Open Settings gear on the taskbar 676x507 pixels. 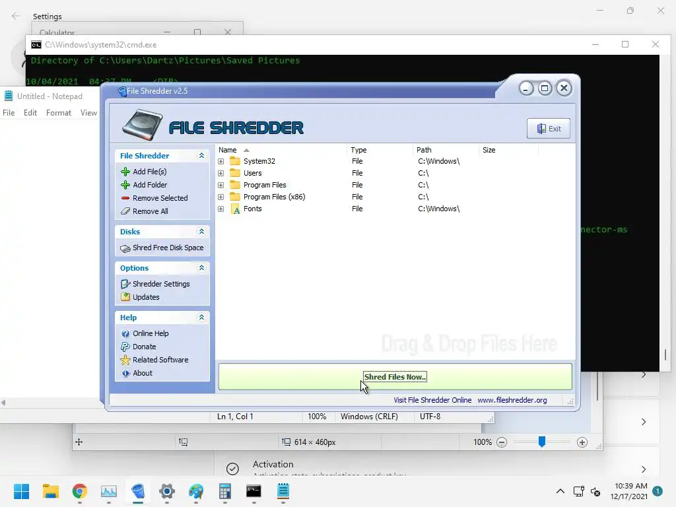(x=167, y=491)
